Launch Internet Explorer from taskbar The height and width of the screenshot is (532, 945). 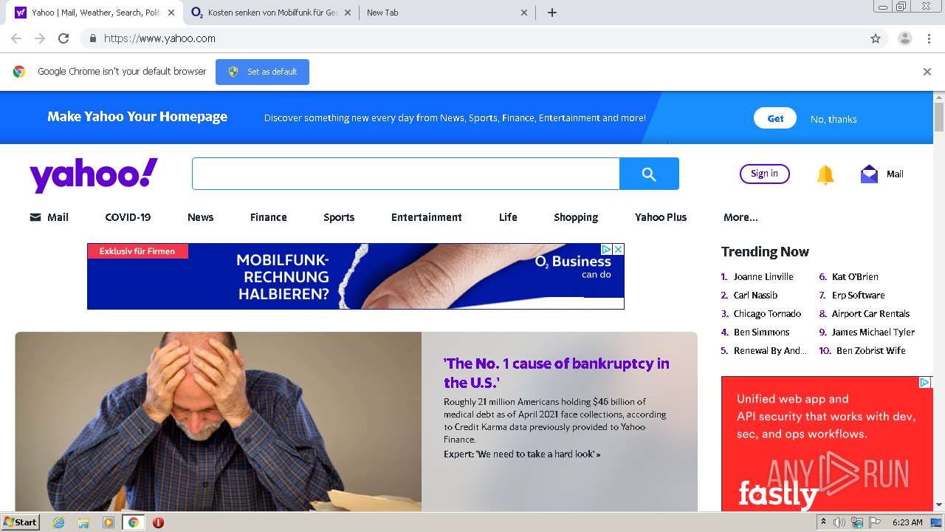58,522
